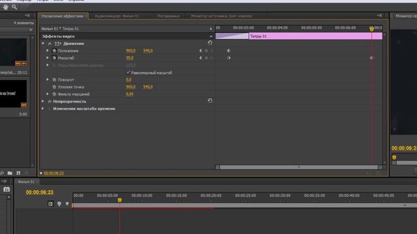Expand the Непрозрачность effect

pos(43,101)
